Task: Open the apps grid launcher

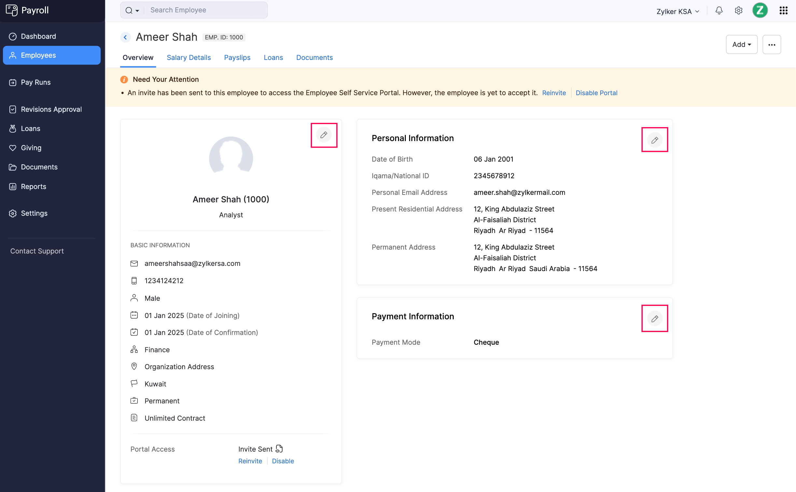Action: (783, 10)
